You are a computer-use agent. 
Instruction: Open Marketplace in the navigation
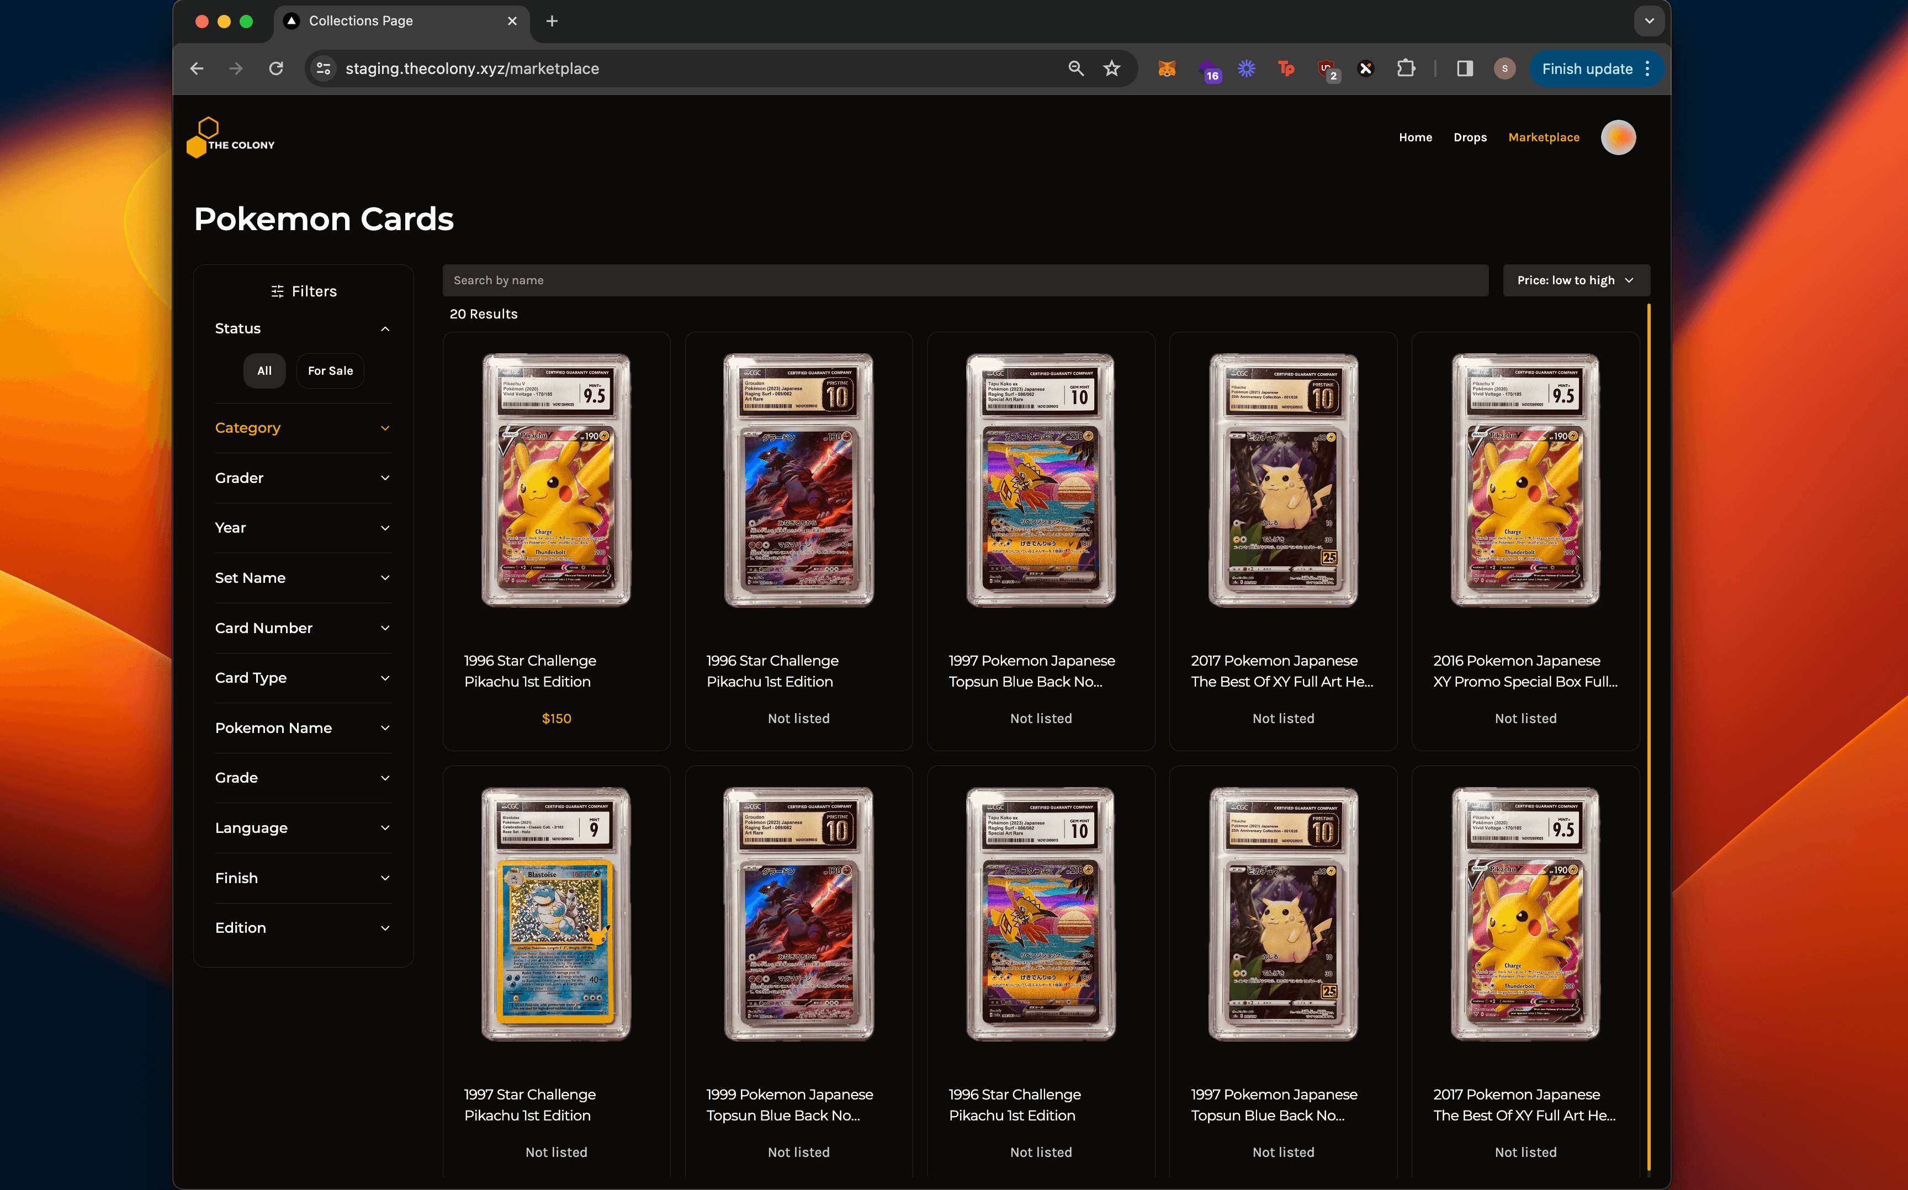[1544, 138]
